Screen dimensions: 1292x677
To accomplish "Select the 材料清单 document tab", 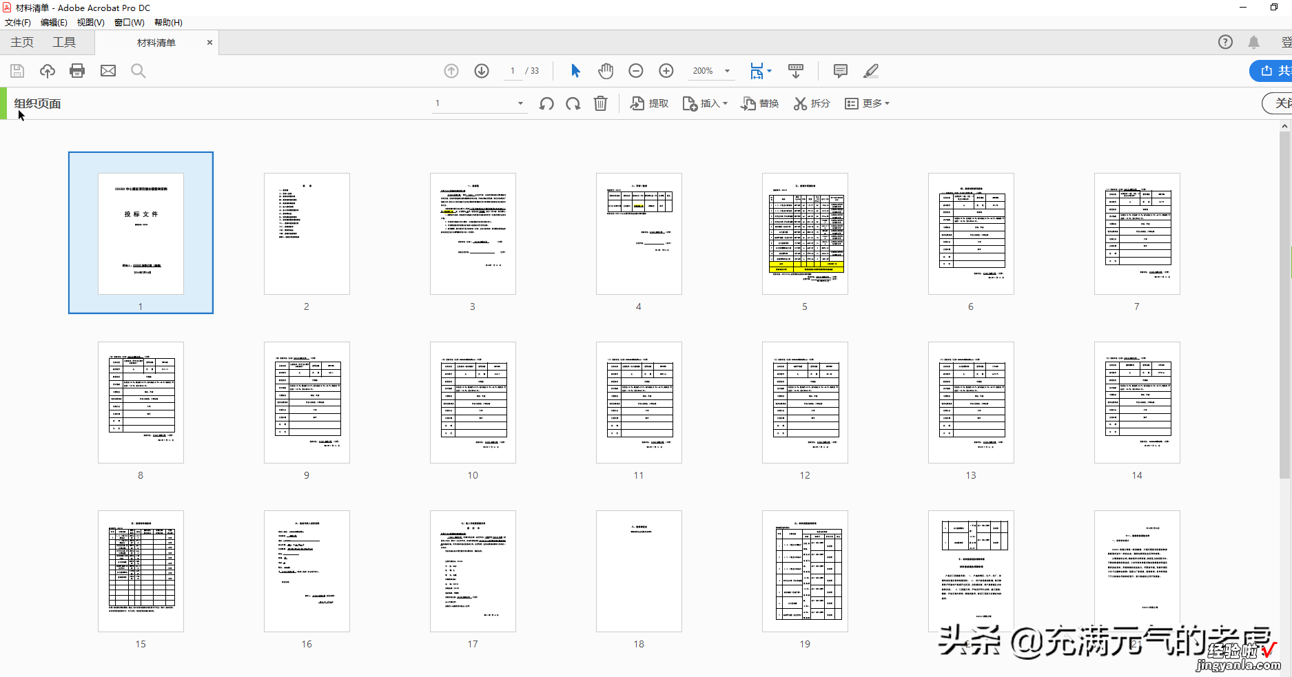I will (x=156, y=43).
